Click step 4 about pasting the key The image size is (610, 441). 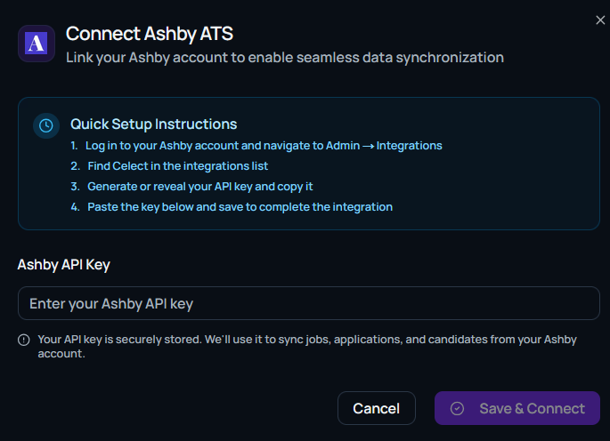click(240, 207)
